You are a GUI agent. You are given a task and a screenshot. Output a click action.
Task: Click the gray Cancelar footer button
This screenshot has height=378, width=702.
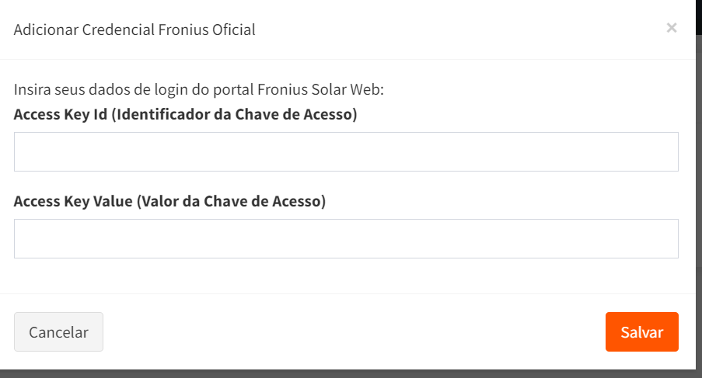(x=58, y=332)
